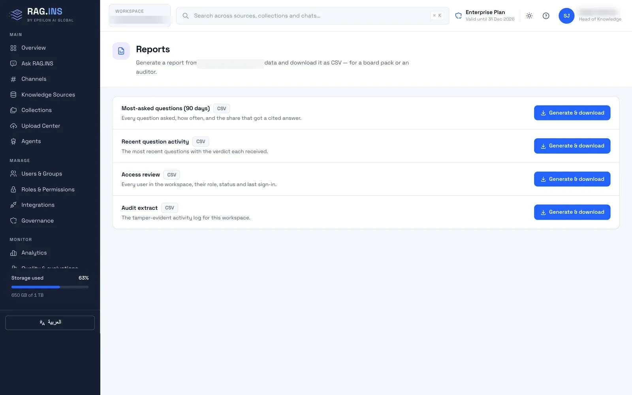Generate & download Audit extract report

[x=572, y=212]
